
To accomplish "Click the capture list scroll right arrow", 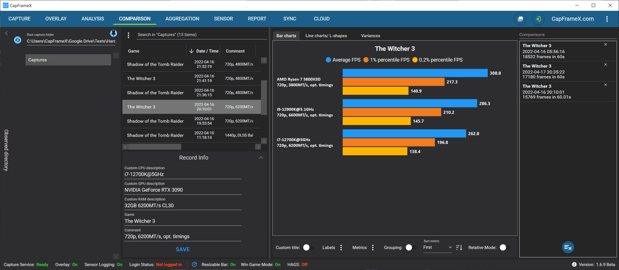I will (x=258, y=147).
